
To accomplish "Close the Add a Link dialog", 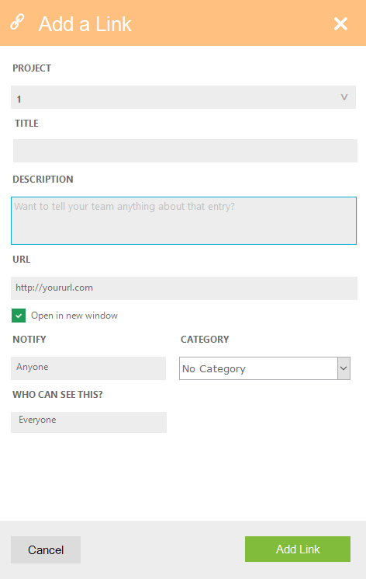I will (340, 24).
